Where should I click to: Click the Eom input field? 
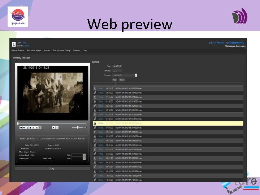click(x=77, y=159)
